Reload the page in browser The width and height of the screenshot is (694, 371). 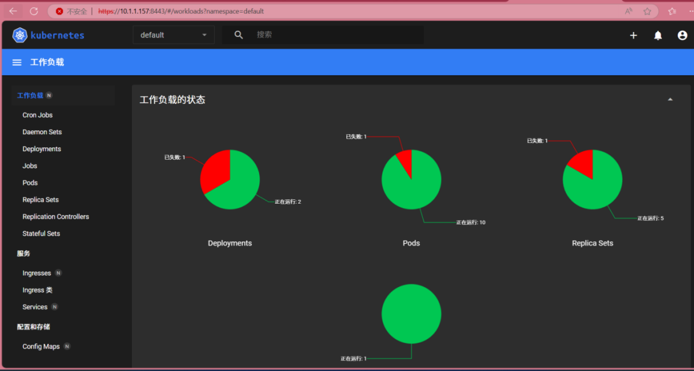point(34,11)
